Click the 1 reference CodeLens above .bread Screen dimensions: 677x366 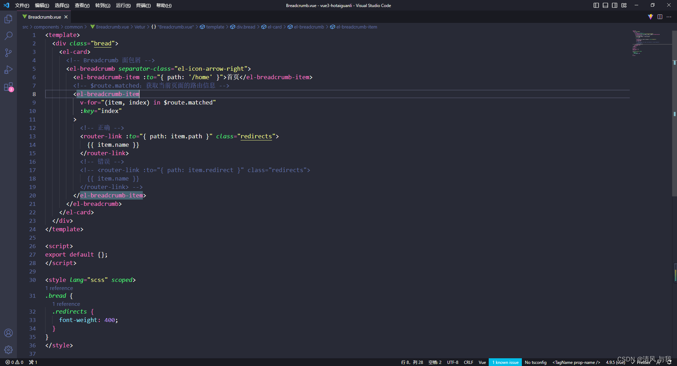point(59,288)
